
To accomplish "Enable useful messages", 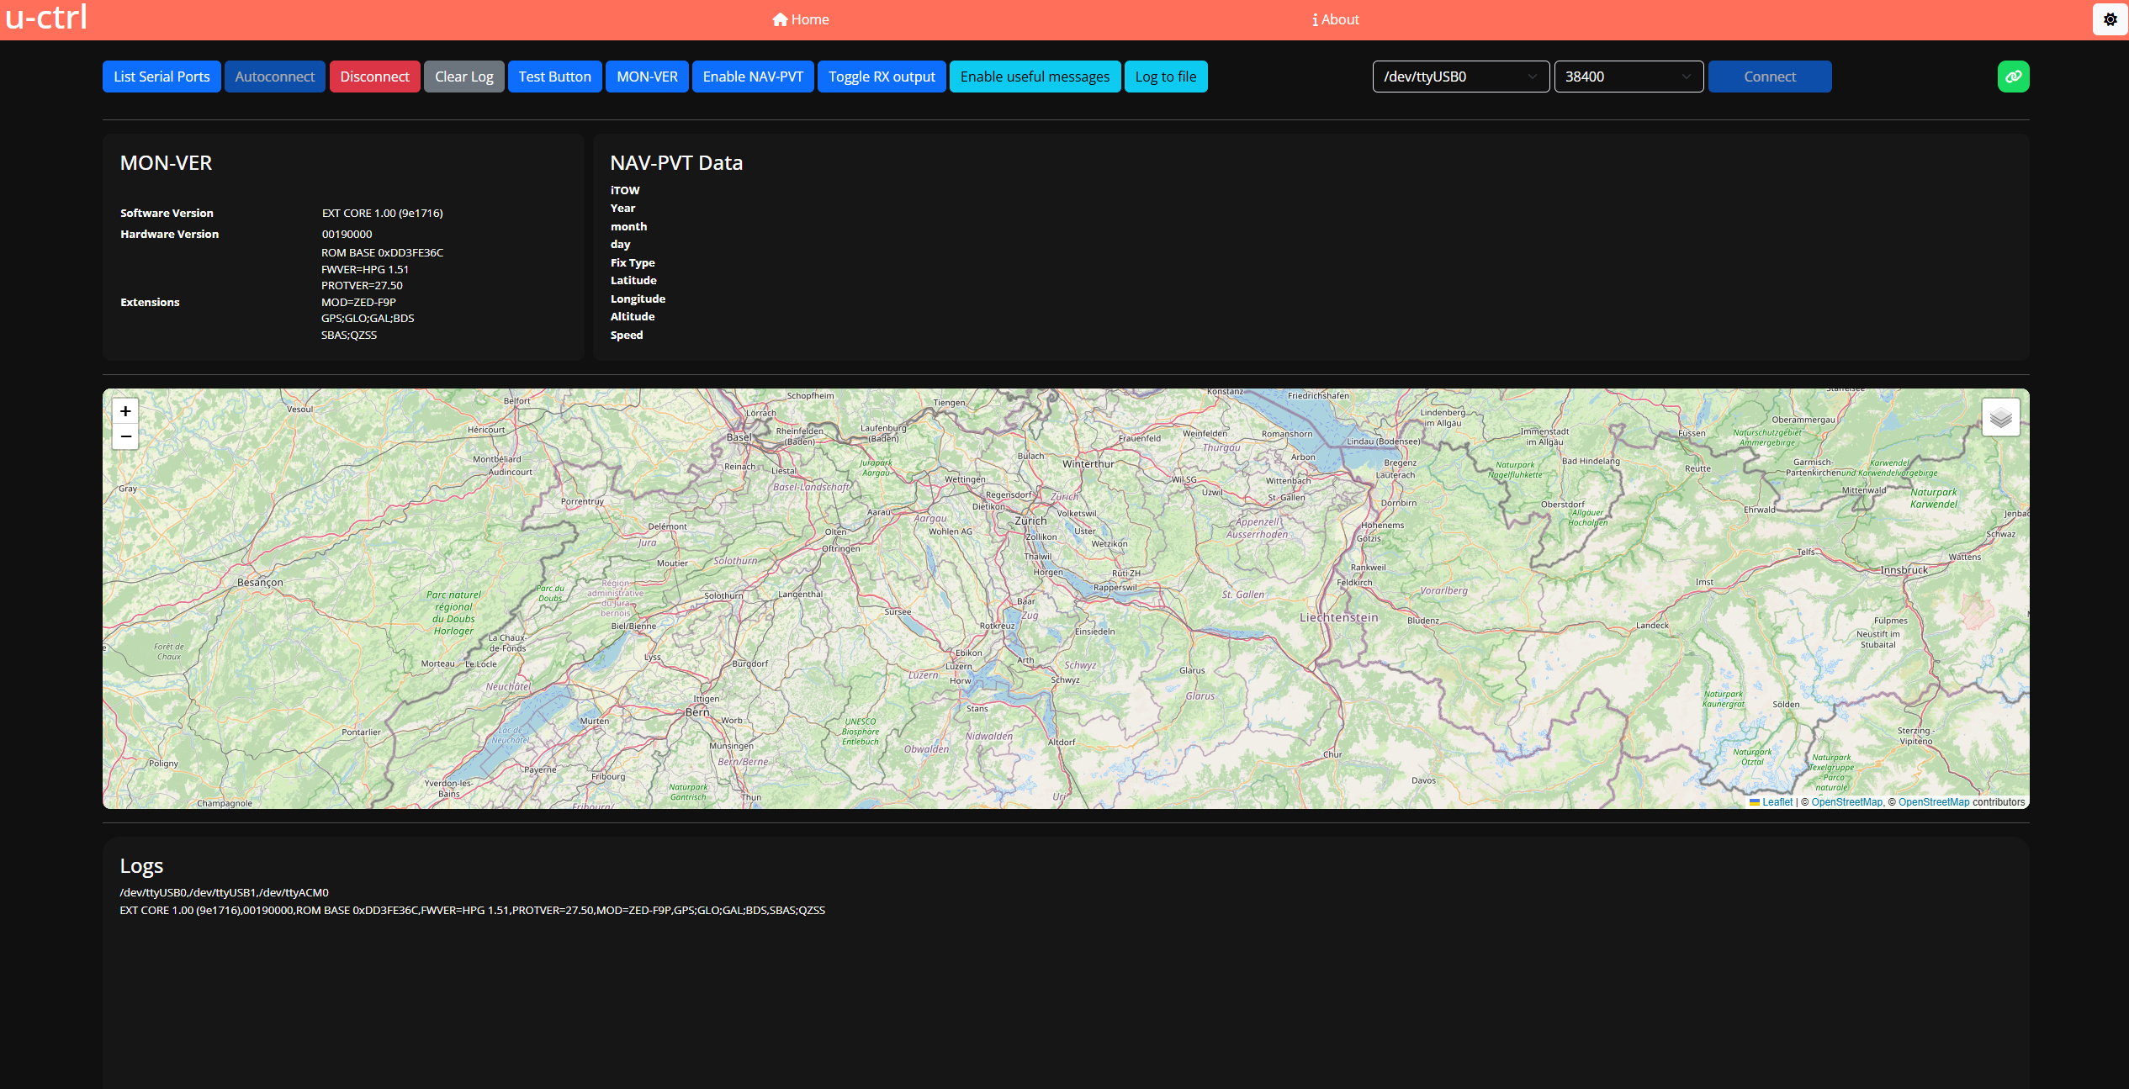I will point(1035,77).
